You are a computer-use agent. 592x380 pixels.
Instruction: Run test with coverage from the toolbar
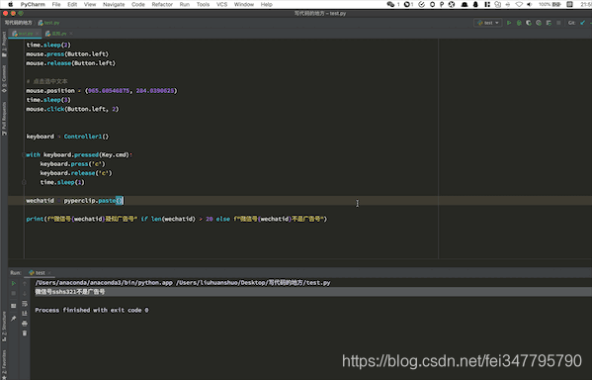(x=529, y=23)
